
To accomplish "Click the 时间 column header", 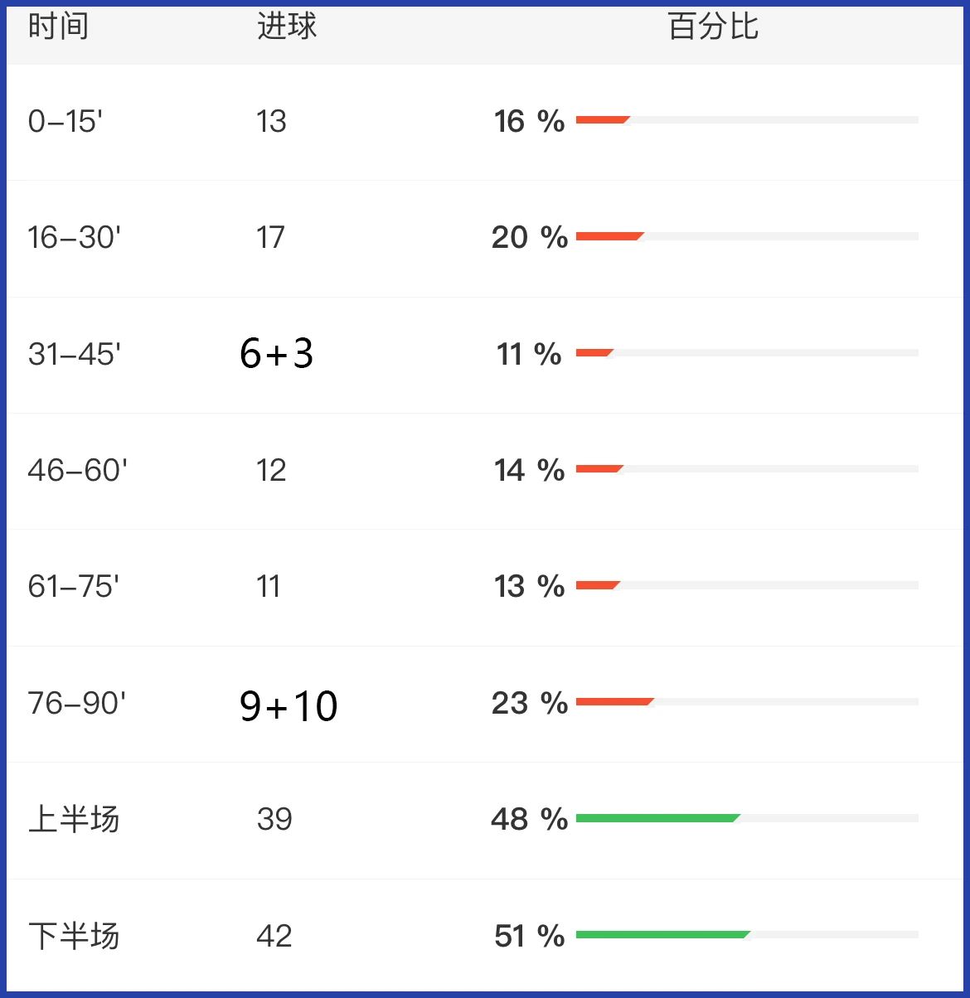I will [x=58, y=27].
